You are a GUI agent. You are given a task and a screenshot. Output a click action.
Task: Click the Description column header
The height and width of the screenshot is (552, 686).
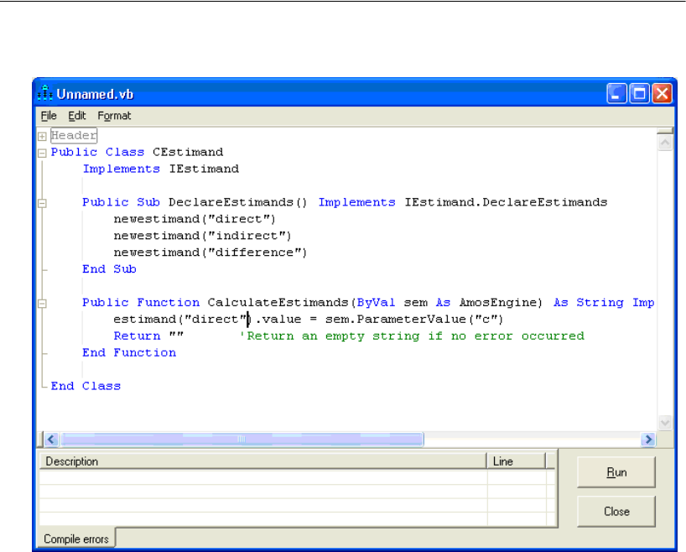[263, 461]
